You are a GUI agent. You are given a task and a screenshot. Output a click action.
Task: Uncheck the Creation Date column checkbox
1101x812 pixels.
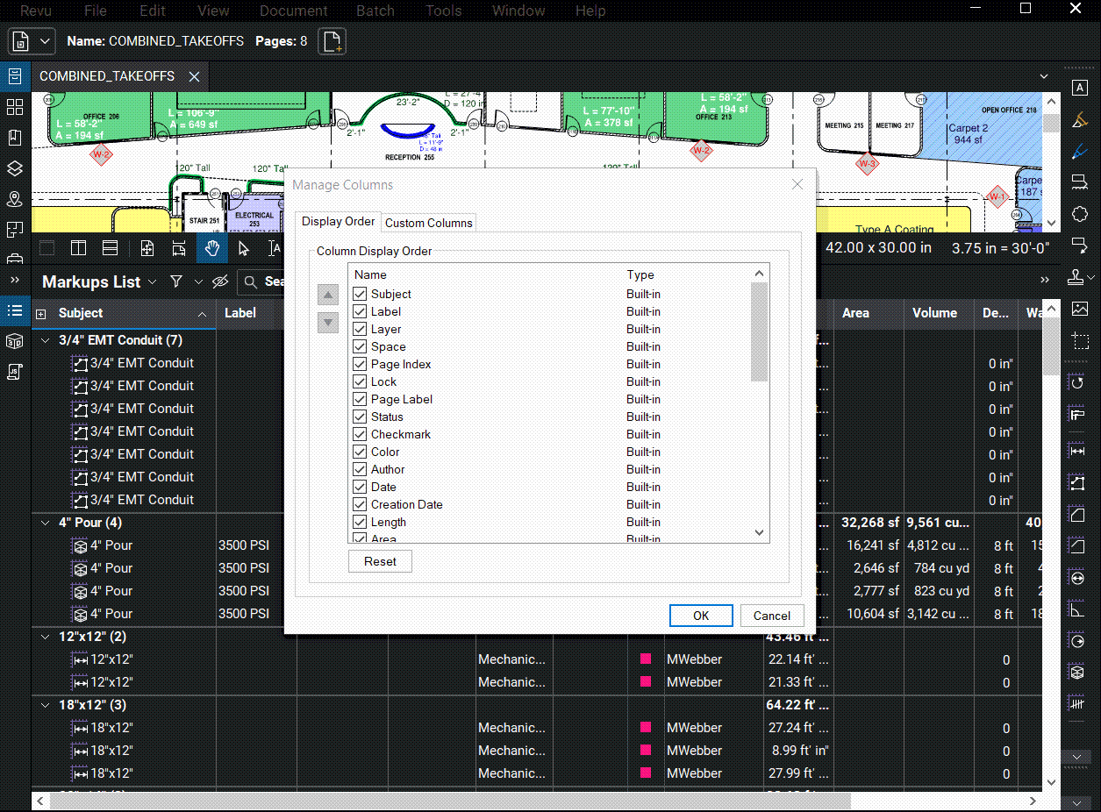(360, 504)
